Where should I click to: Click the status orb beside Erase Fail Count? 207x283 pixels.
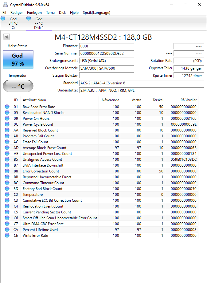click(7, 142)
